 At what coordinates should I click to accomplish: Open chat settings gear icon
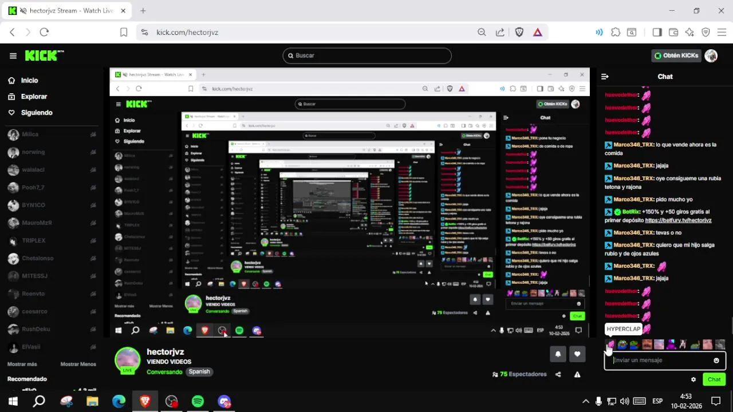click(693, 379)
